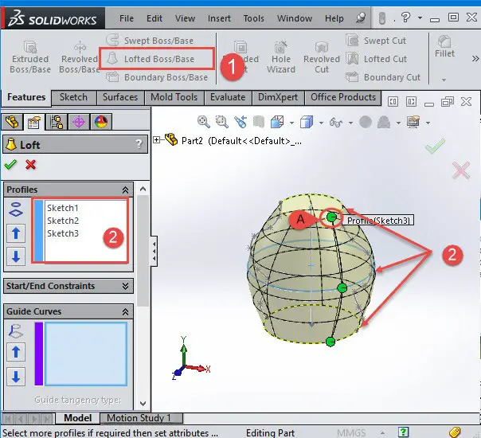Switch to the Mold Tools tab
Viewport: 481px width, 438px height.
tap(174, 97)
